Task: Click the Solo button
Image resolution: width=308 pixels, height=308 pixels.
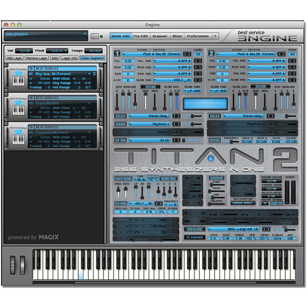Action: [x=55, y=58]
